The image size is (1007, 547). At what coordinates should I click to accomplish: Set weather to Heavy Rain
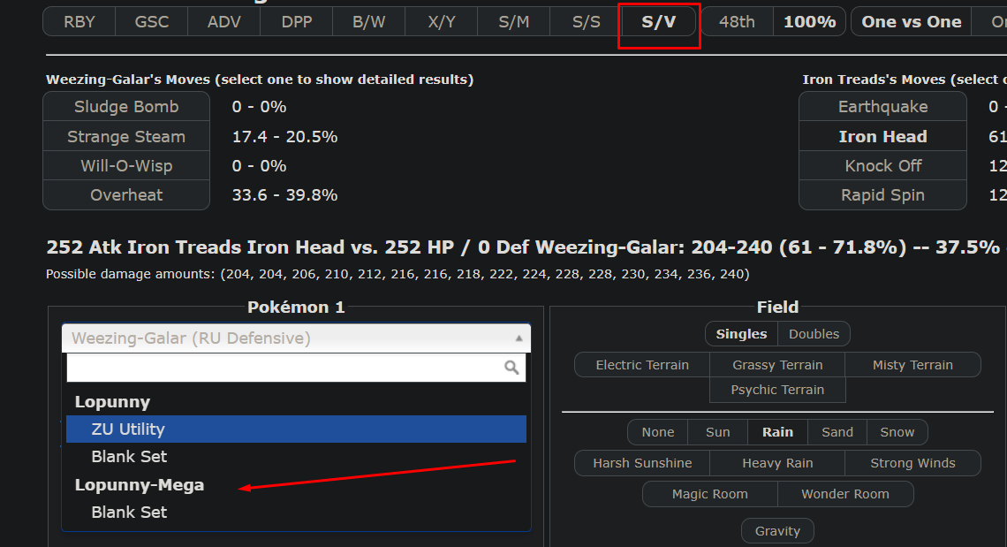[x=777, y=463]
